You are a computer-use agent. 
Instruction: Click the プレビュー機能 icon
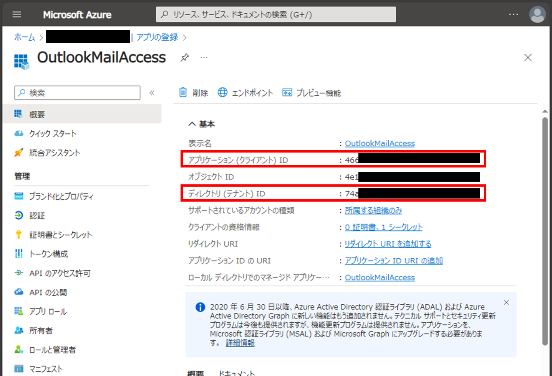[287, 92]
